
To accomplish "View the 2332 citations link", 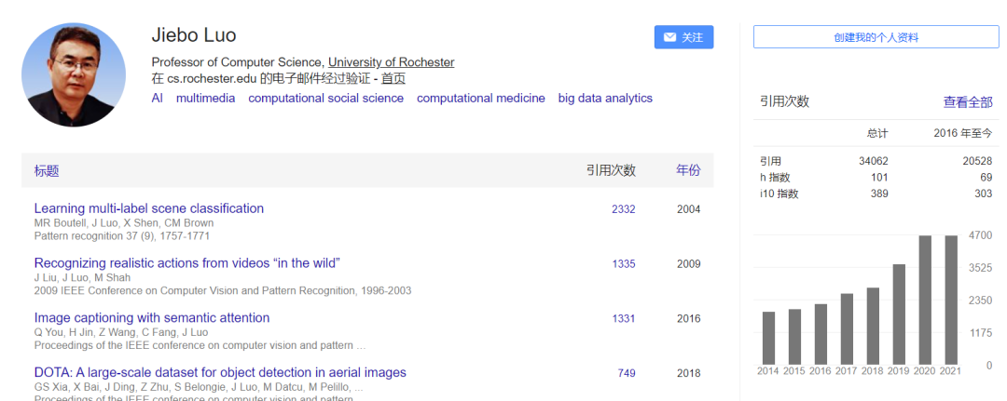I will 624,209.
